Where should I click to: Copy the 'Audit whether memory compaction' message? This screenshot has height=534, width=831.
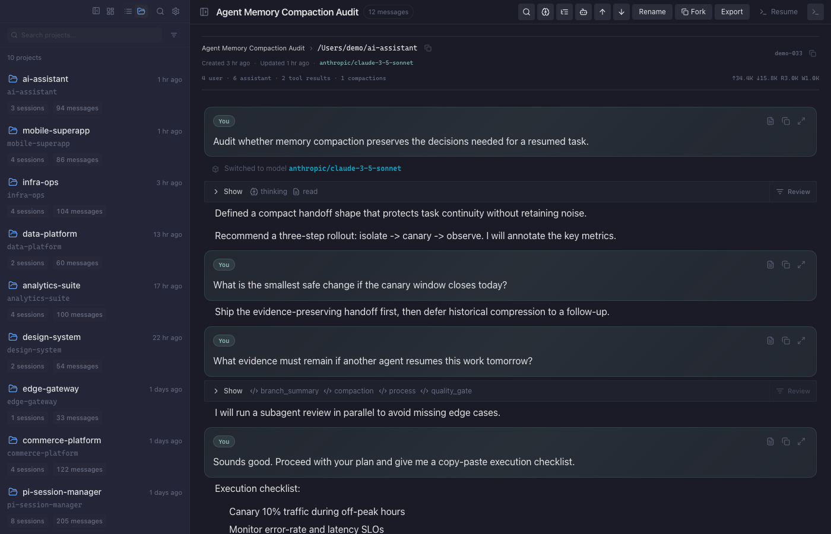786,121
